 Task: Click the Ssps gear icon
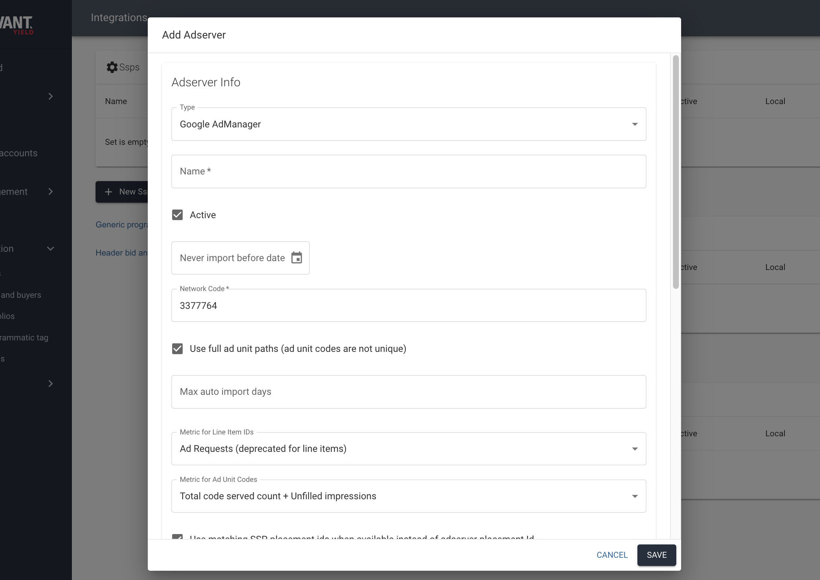tap(112, 67)
